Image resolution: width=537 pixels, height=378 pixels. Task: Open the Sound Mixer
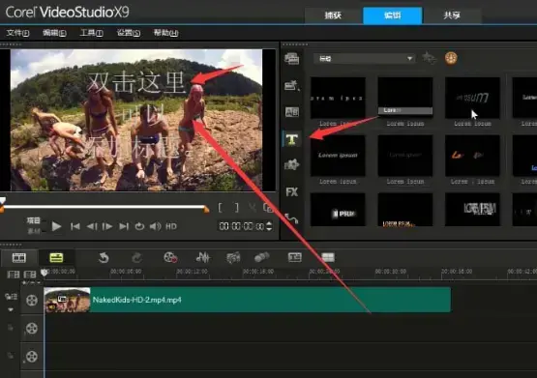[203, 257]
